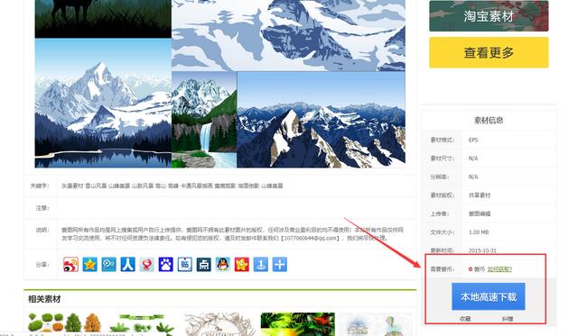Open the colorful parrot related thumbnail
The height and width of the screenshot is (336, 578).
click(x=298, y=323)
